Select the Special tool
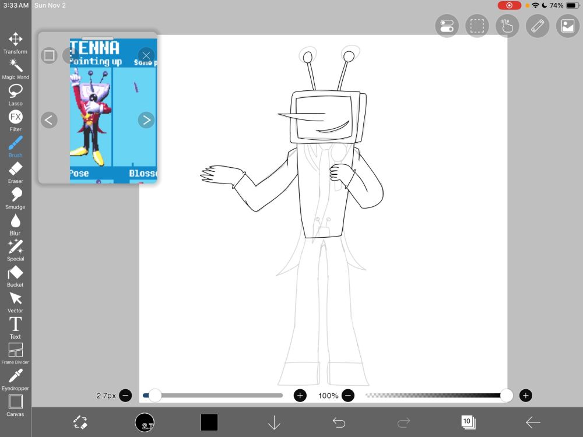 pos(15,251)
